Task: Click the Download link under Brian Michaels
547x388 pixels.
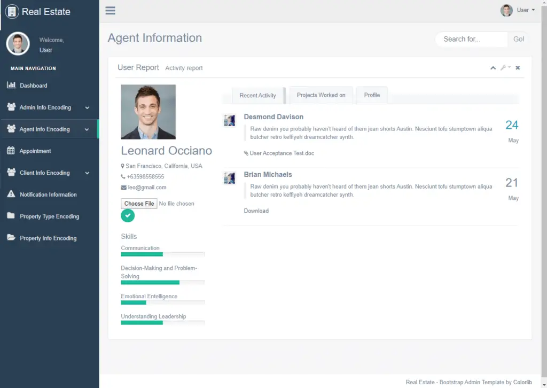Action: 256,211
